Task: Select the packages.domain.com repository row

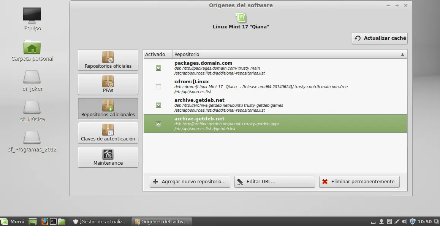Action: coord(275,68)
